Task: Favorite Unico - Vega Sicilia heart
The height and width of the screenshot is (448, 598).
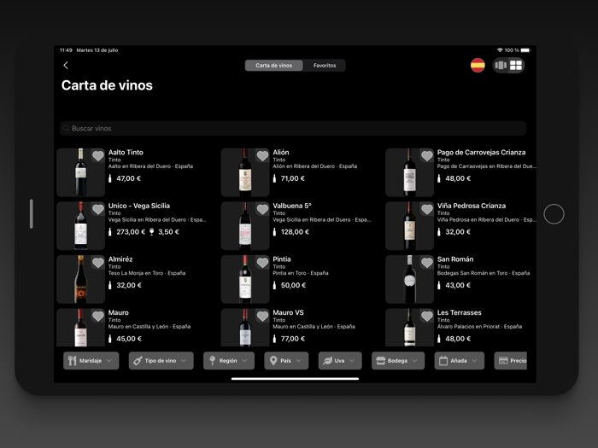Action: [x=98, y=209]
